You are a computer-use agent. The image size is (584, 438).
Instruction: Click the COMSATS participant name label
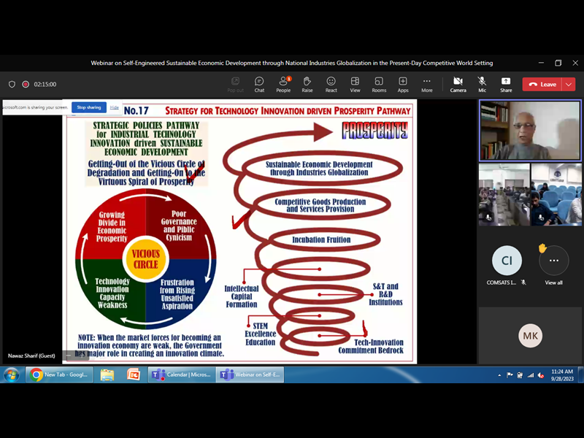tap(502, 283)
